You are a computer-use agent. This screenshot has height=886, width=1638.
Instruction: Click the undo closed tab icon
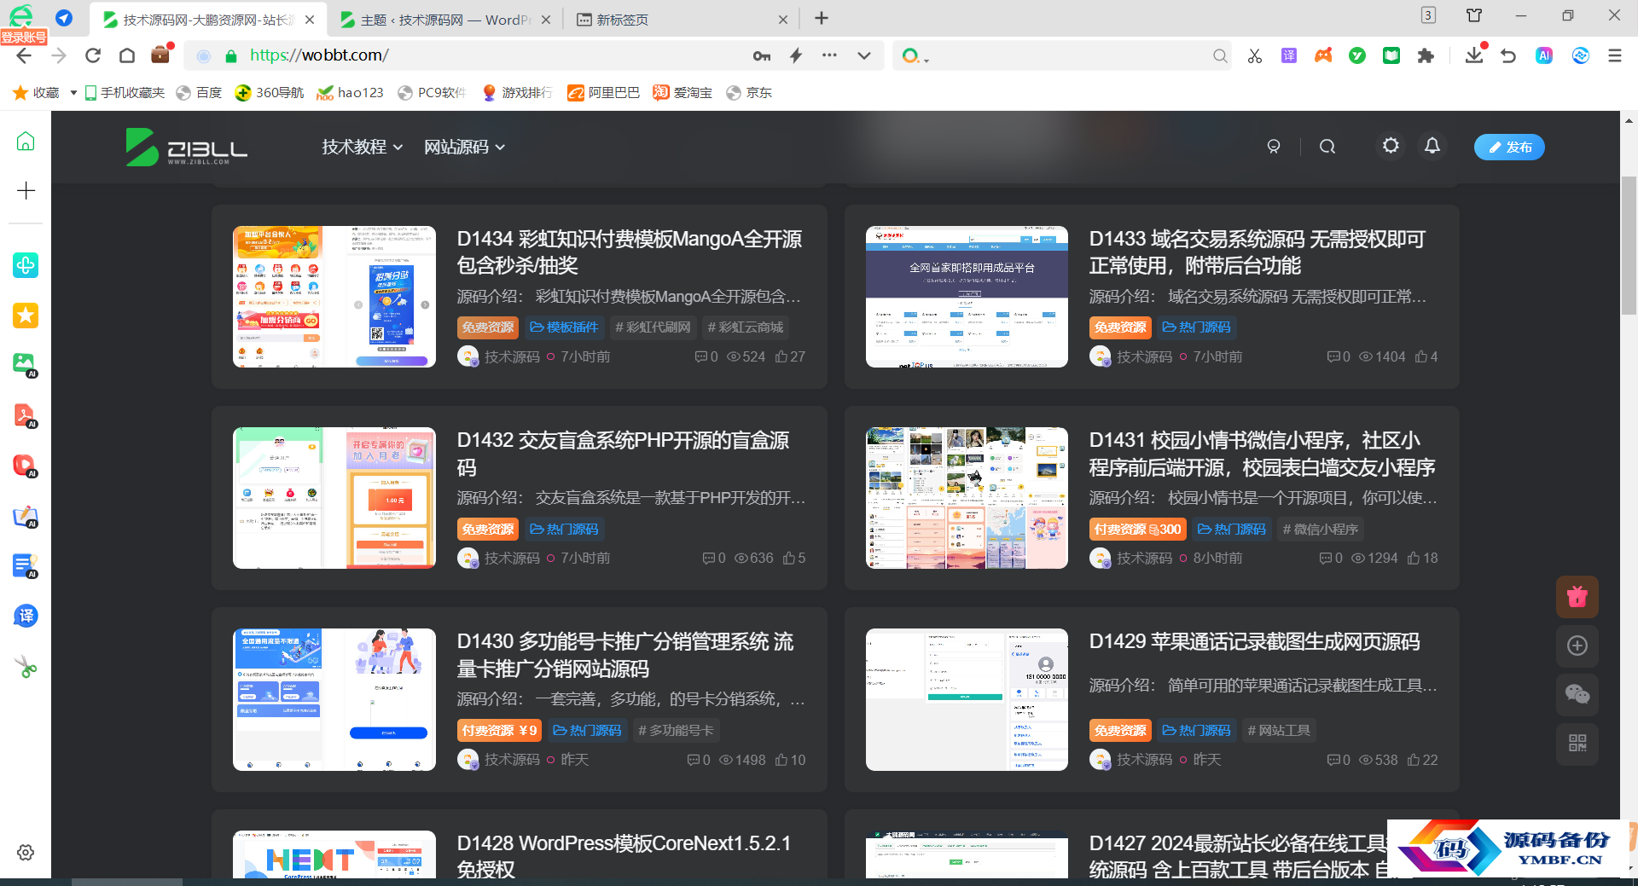1508,55
